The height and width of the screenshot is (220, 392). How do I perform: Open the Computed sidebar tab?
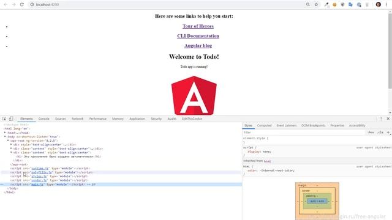point(264,125)
